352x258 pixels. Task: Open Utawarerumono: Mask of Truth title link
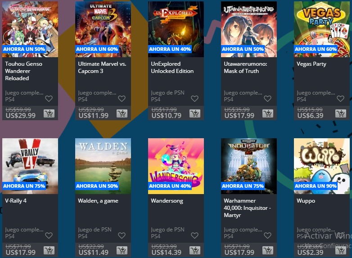pyautogui.click(x=245, y=68)
